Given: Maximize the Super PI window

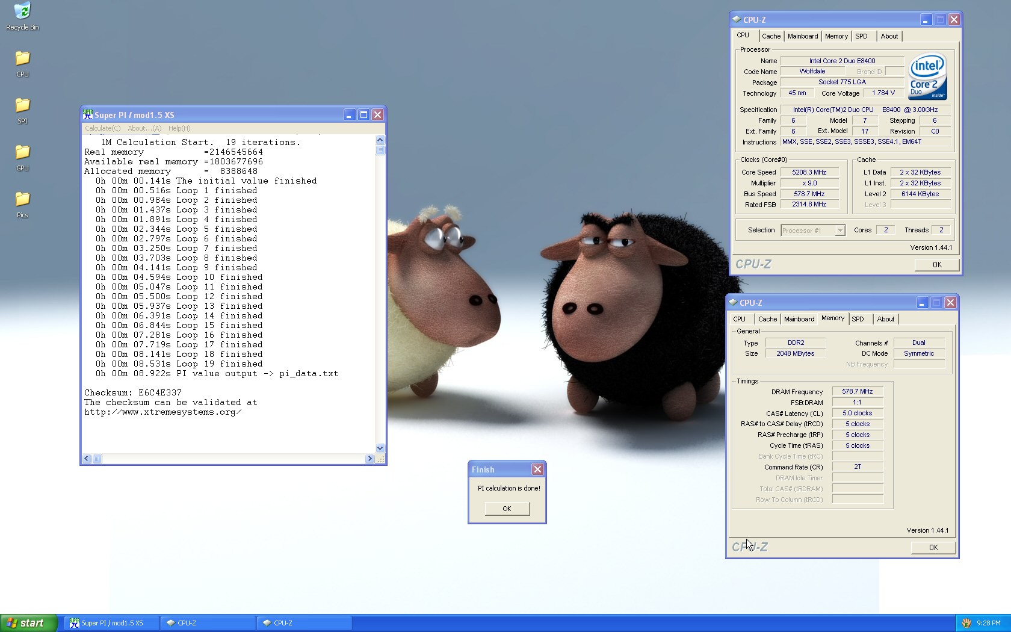Looking at the screenshot, I should tap(363, 114).
